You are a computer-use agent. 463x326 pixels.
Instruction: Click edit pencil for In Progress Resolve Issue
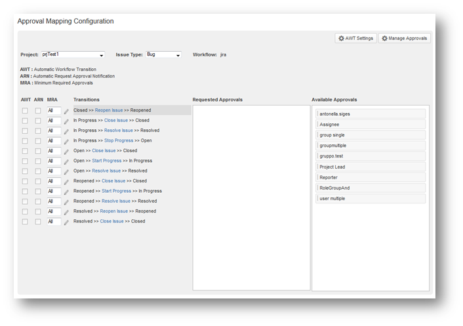(66, 132)
